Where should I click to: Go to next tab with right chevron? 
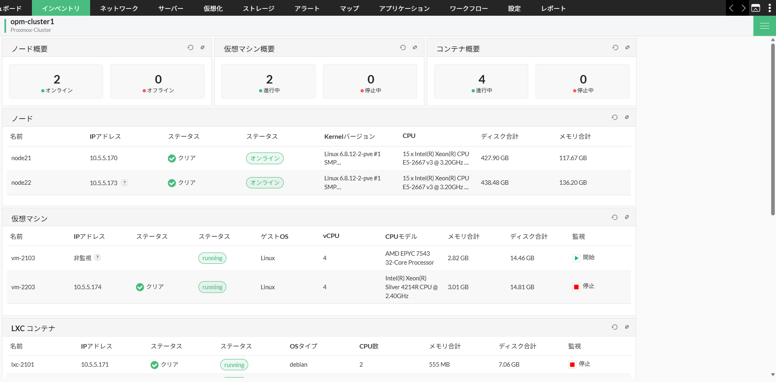point(743,8)
